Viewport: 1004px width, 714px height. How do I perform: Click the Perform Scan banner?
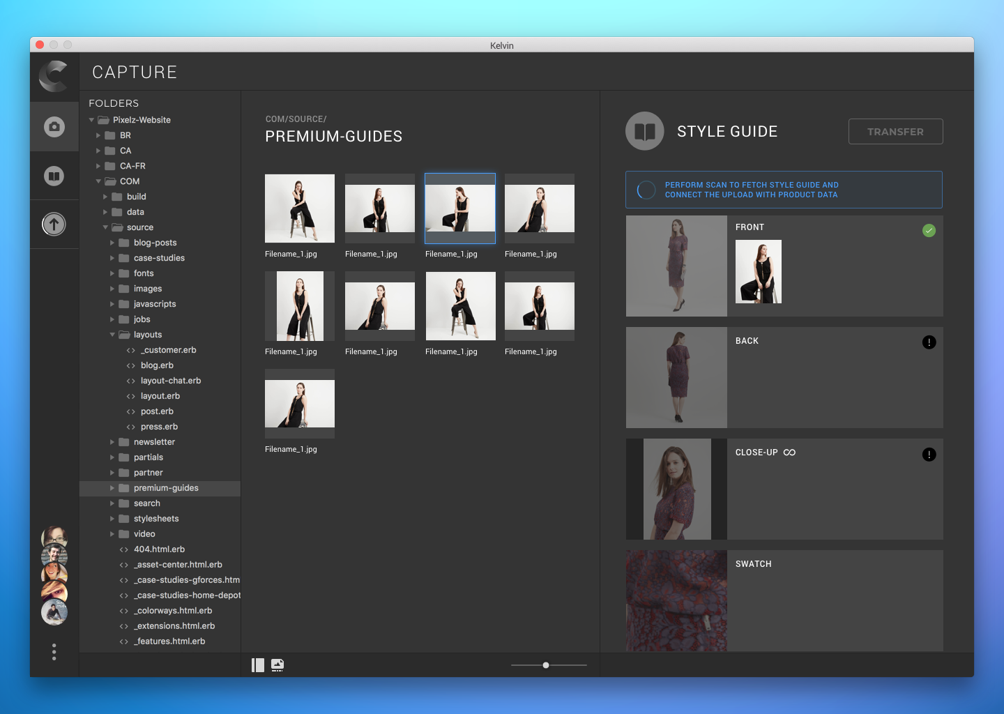[784, 190]
